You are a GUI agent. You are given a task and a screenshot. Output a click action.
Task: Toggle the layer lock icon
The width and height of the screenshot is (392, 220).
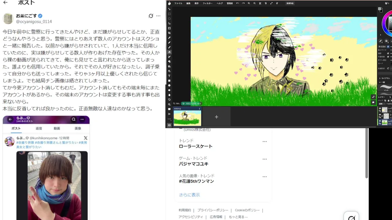click(388, 100)
